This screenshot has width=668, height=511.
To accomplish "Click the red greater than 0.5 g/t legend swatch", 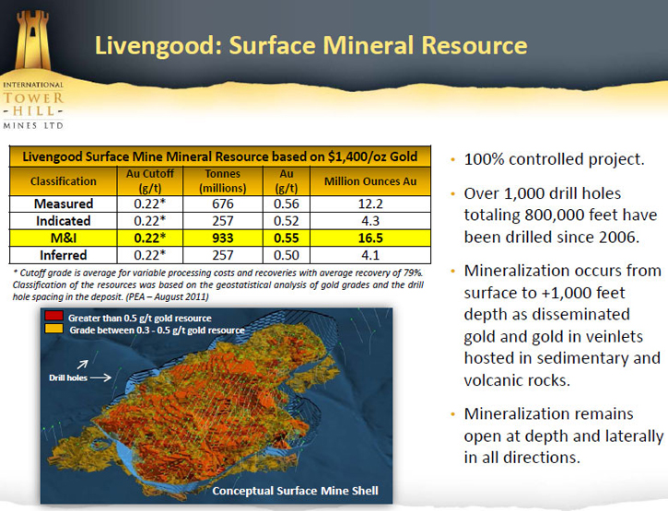I will click(54, 316).
